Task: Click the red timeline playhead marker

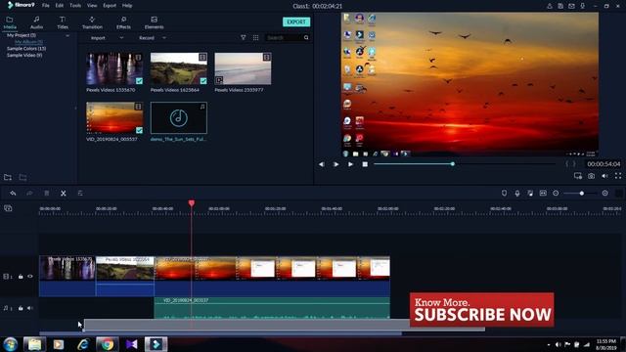Action: (x=192, y=203)
